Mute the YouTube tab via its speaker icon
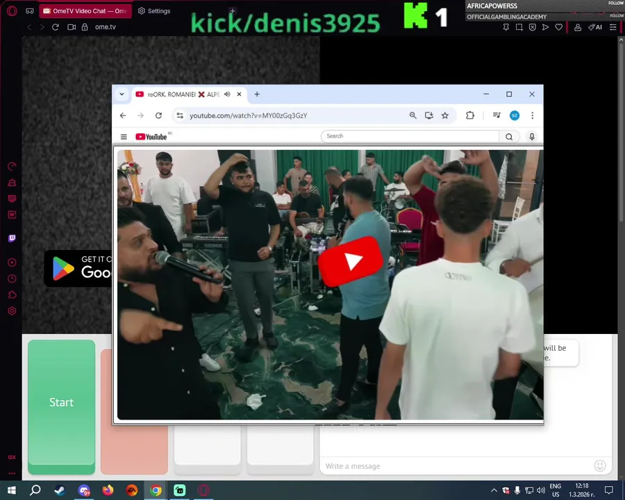625x500 pixels. 227,94
